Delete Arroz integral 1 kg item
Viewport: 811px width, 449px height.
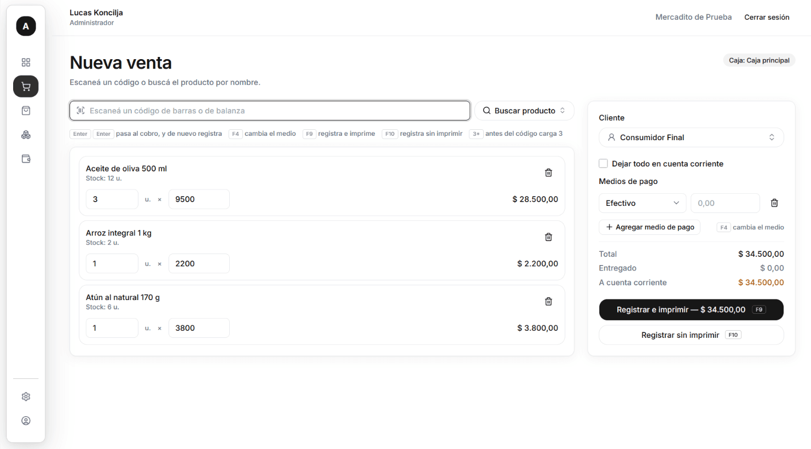(548, 237)
